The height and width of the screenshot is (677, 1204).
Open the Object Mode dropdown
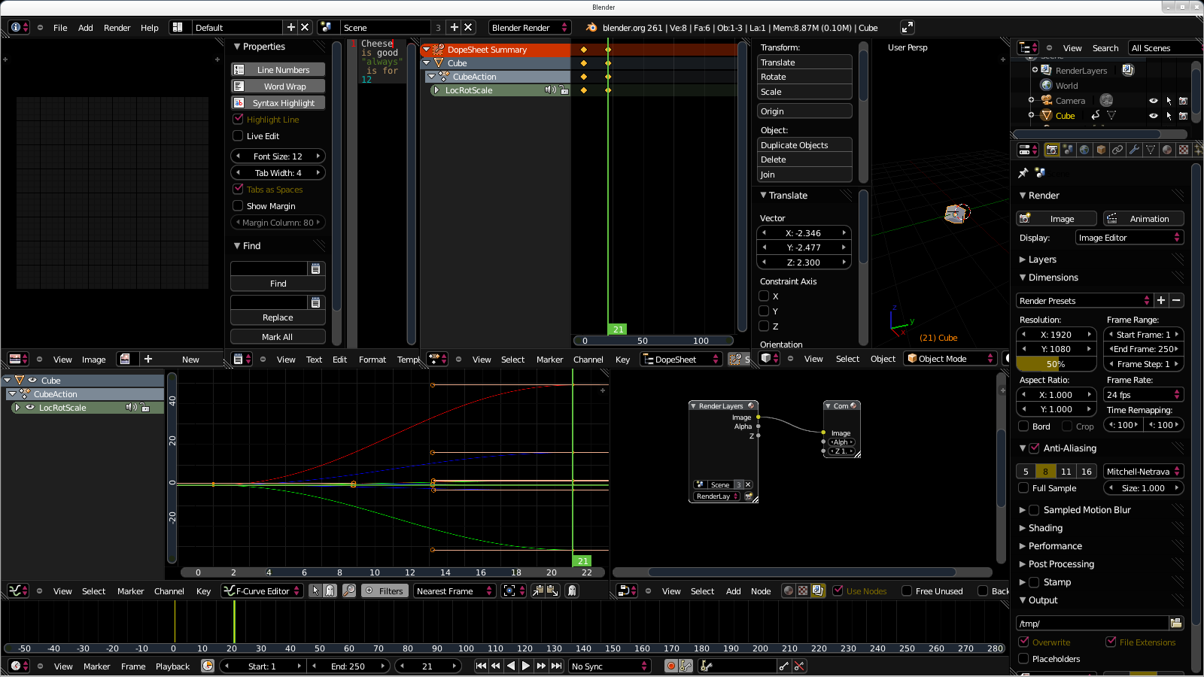pyautogui.click(x=950, y=359)
